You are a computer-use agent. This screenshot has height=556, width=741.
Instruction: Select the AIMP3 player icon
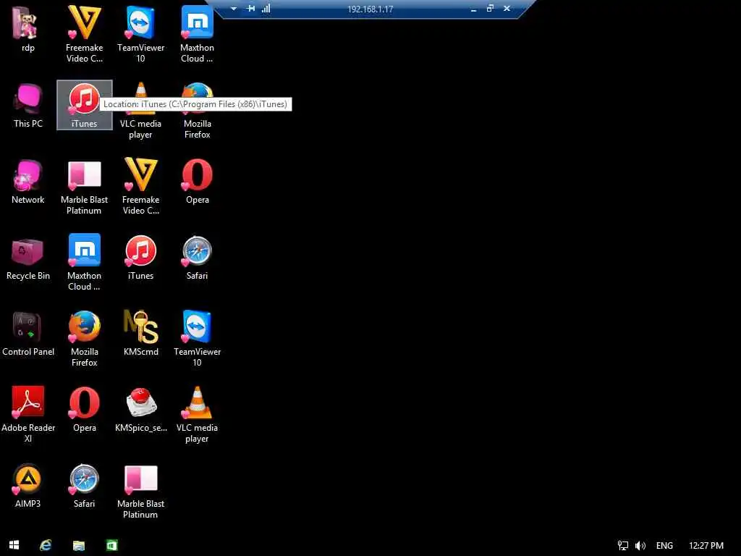click(27, 486)
